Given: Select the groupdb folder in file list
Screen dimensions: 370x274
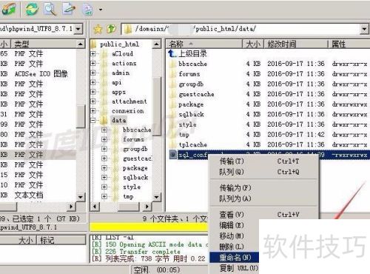Looking at the screenshot, I should click(191, 84).
